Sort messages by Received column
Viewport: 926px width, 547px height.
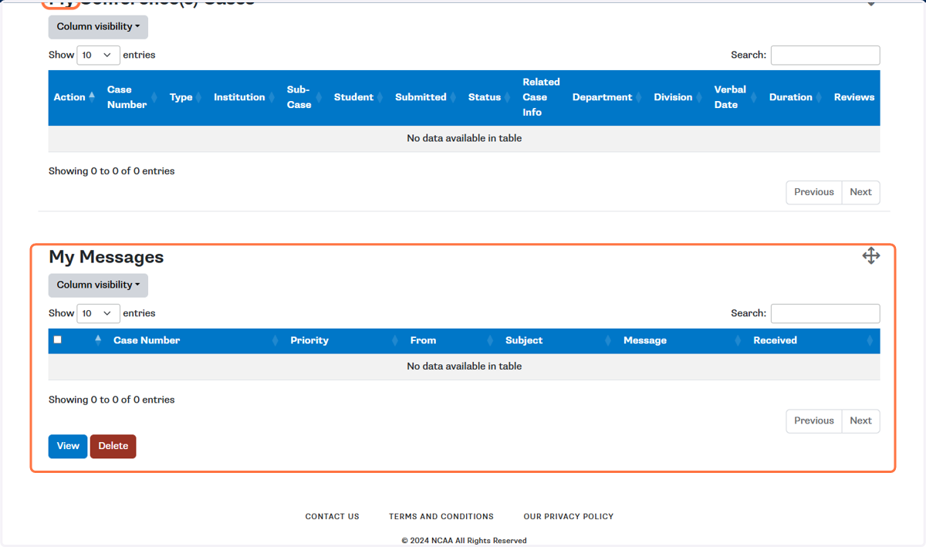[814, 340]
